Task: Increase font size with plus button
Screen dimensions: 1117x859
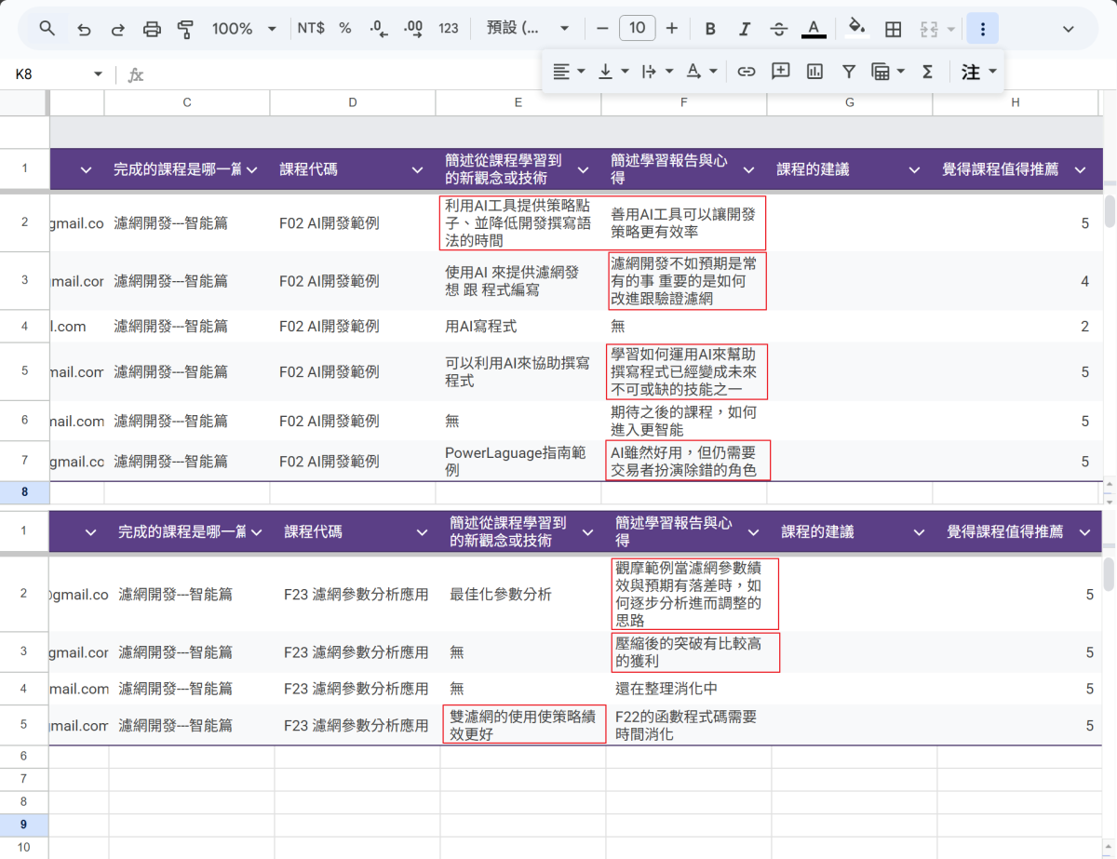Action: (x=671, y=29)
